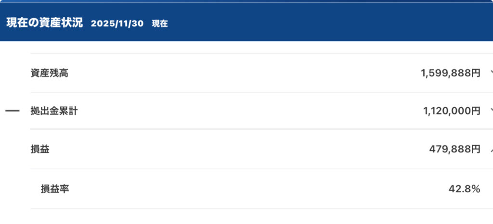Select the 資産残高 label
Image resolution: width=493 pixels, height=224 pixels.
coord(49,74)
